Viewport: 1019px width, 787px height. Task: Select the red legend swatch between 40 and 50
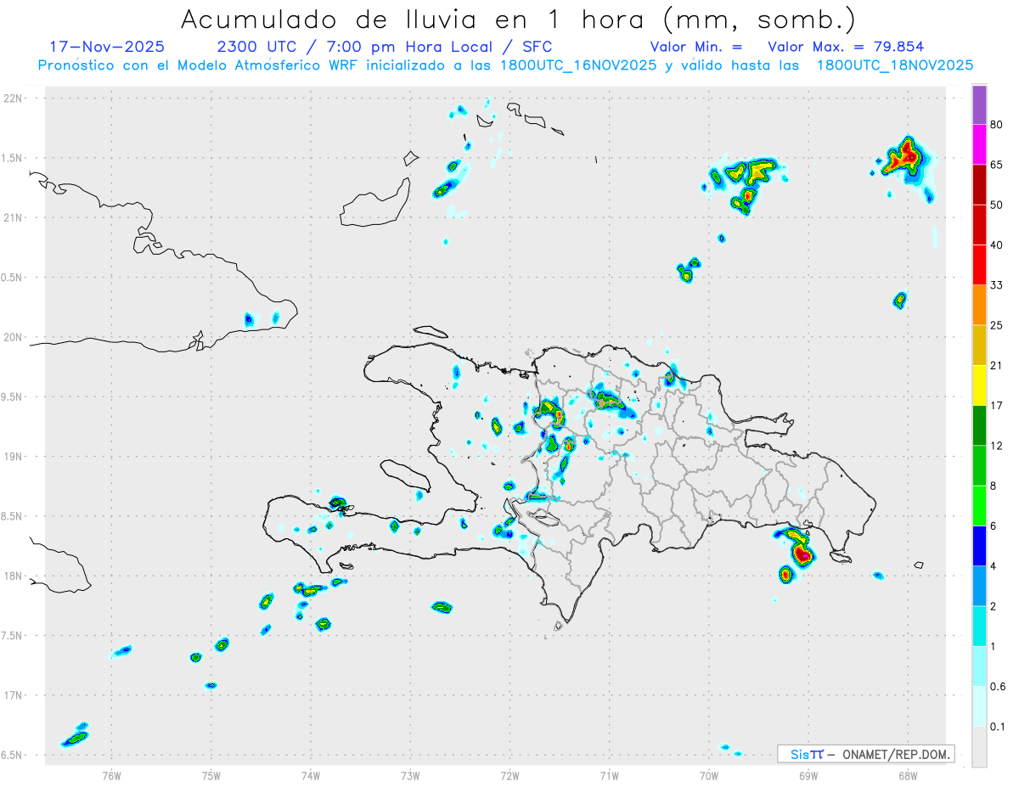tap(979, 225)
